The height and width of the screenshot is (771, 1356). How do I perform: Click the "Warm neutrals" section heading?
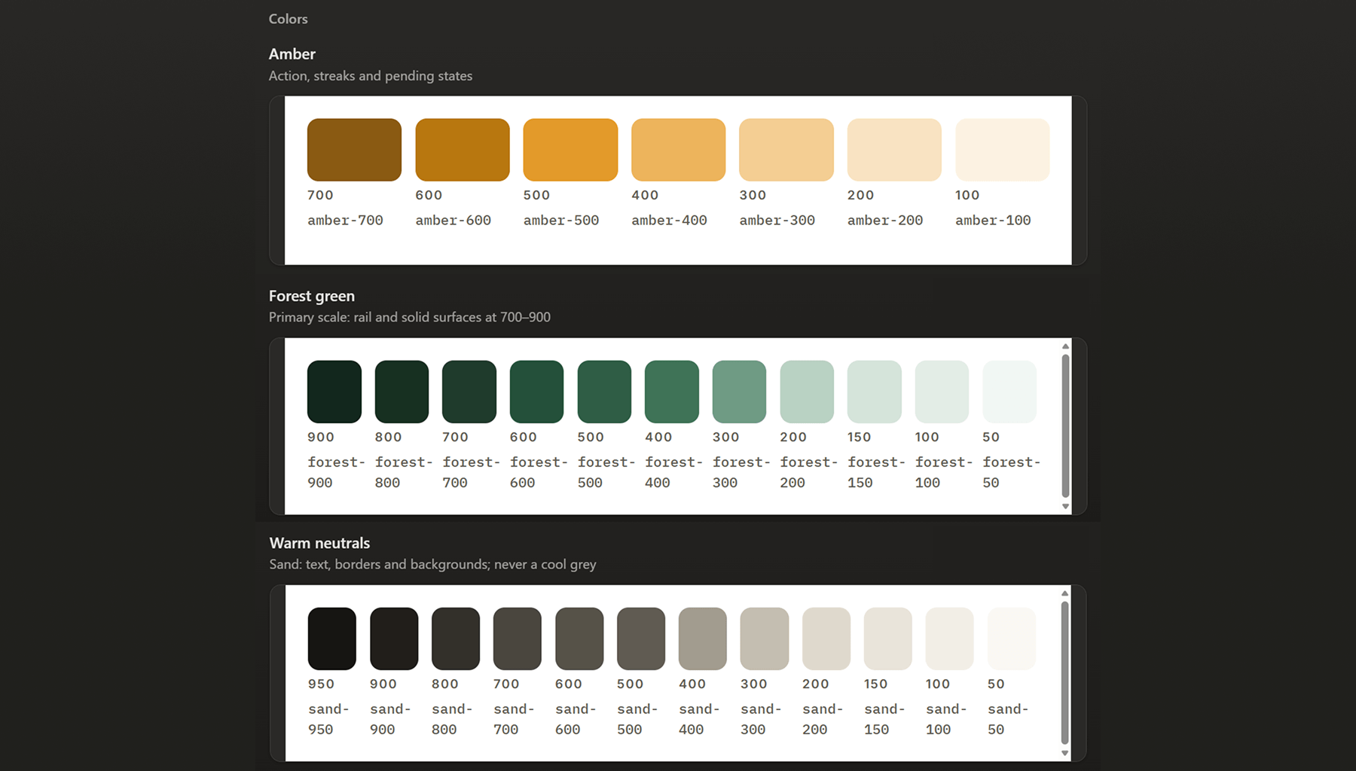[x=319, y=543]
